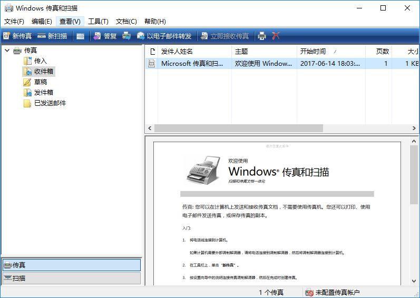Image resolution: width=420 pixels, height=298 pixels.
Task: Switch to the 扫描 view button
Action: tap(72, 278)
